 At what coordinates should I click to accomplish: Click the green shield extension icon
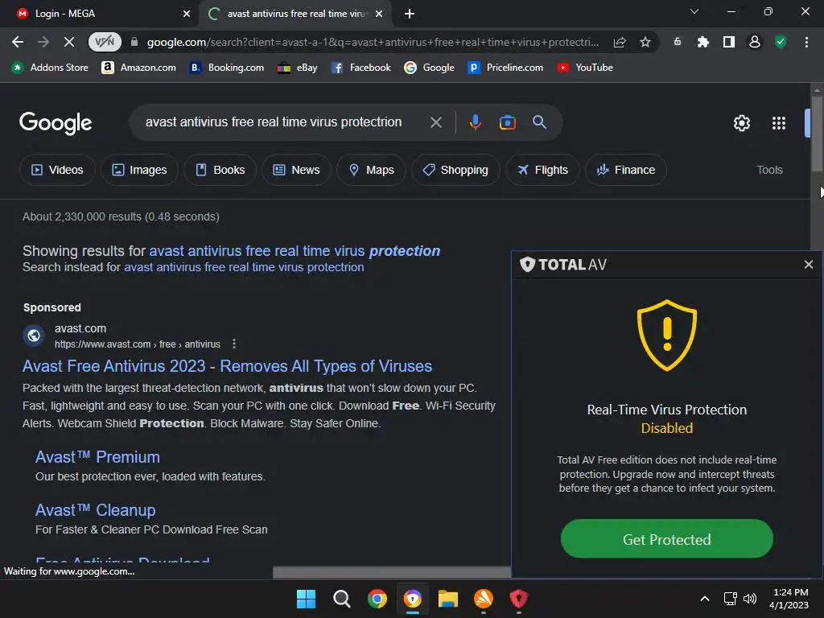781,42
